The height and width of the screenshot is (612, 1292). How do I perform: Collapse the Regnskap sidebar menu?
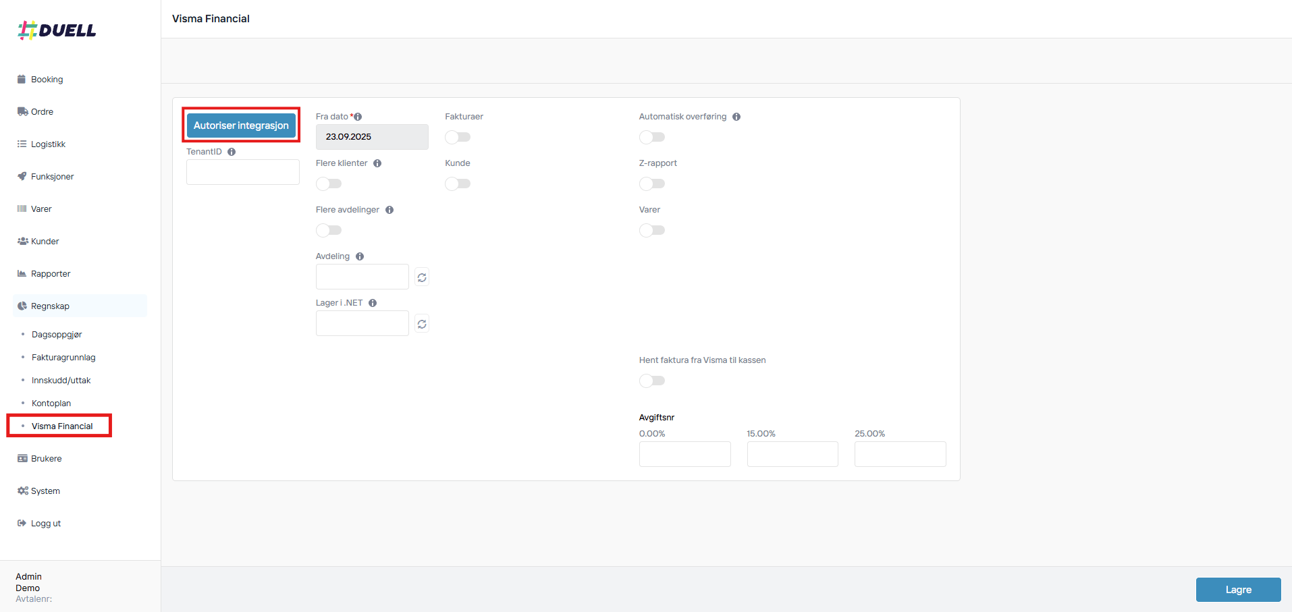[50, 306]
